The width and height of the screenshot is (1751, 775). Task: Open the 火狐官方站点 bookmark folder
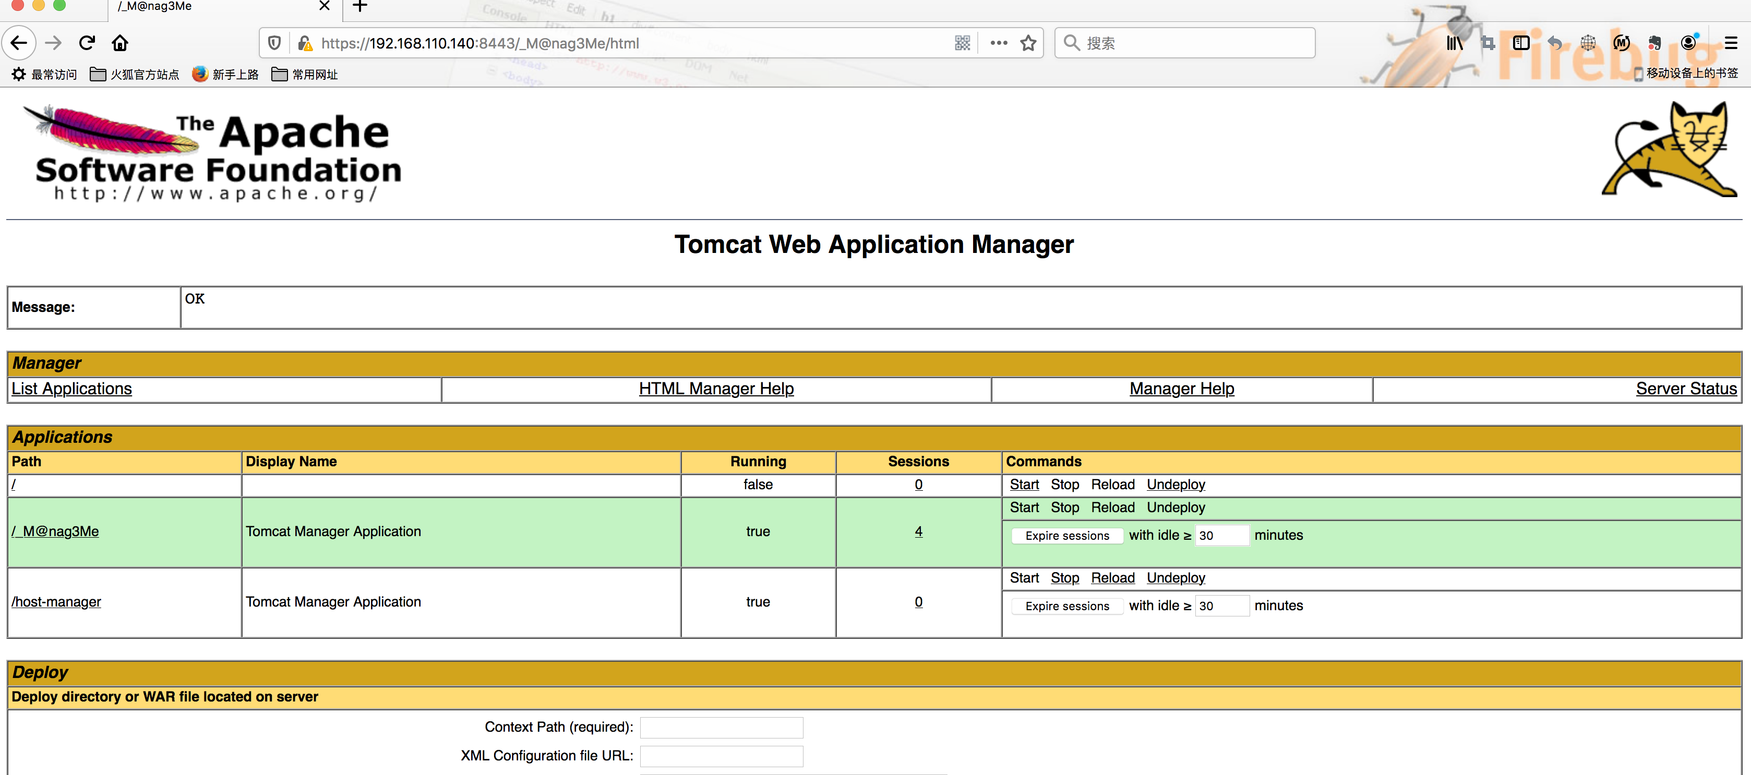tap(135, 74)
